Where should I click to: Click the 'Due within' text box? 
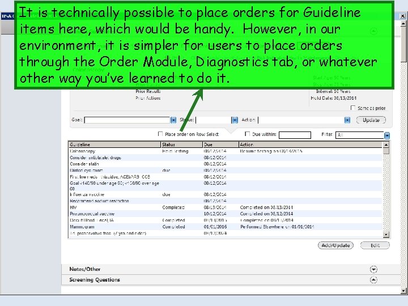(295, 135)
